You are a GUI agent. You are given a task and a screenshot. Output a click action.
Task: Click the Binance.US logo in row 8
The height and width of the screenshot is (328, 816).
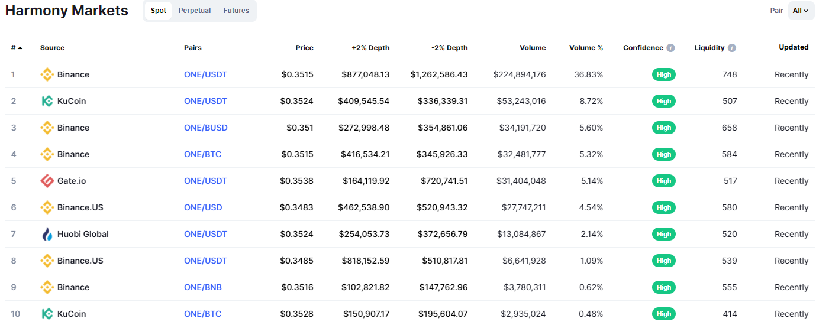(47, 261)
